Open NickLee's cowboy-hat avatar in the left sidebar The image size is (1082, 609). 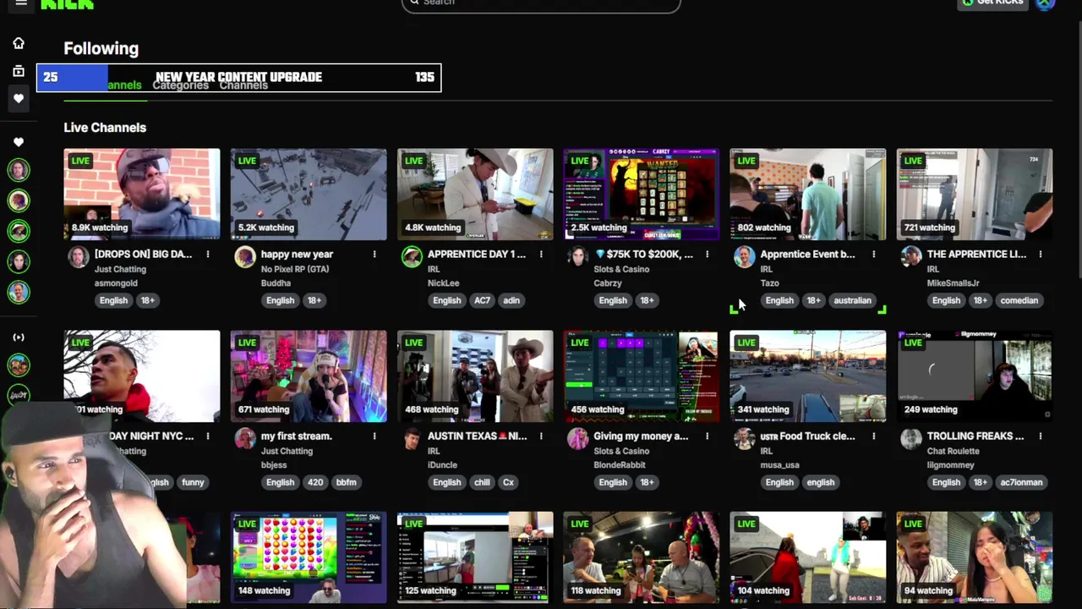(19, 231)
